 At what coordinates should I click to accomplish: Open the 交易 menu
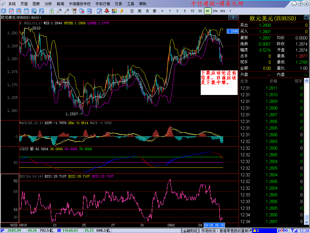tap(118, 4)
